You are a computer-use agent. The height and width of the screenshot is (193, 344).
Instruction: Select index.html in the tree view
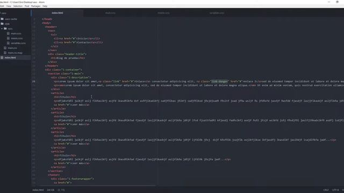[x=10, y=57]
